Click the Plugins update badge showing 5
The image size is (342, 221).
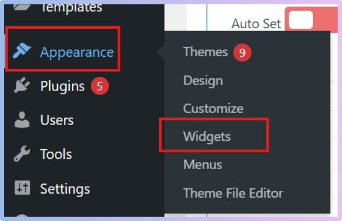pos(100,86)
